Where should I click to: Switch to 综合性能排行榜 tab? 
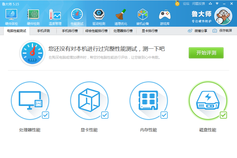96,31
